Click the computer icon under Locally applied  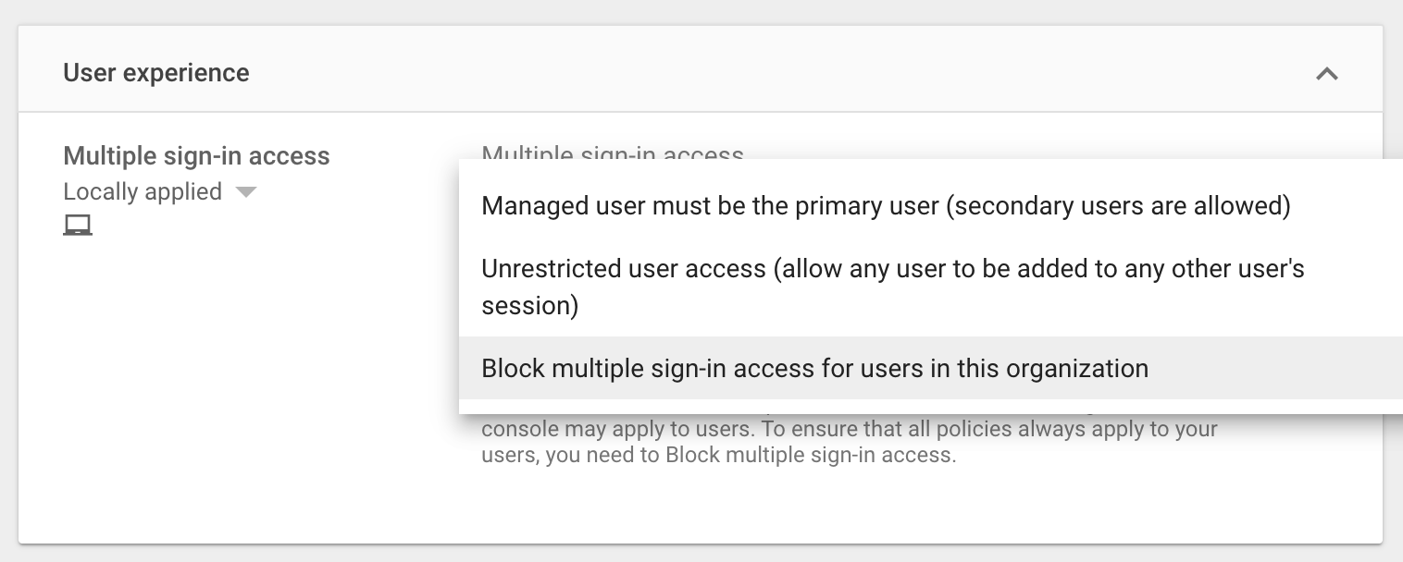pos(78,225)
